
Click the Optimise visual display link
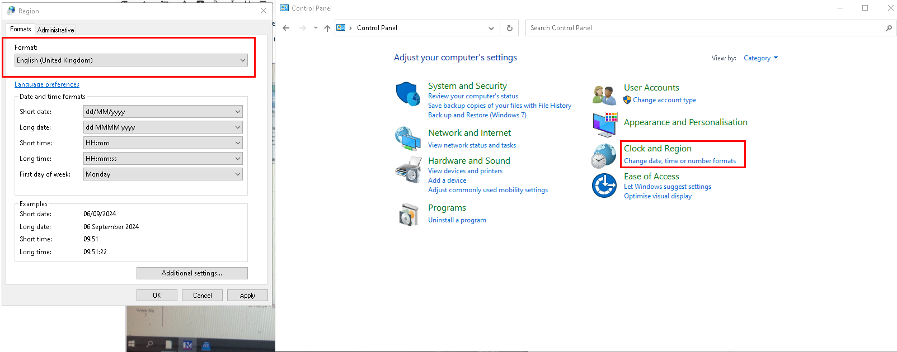(658, 196)
